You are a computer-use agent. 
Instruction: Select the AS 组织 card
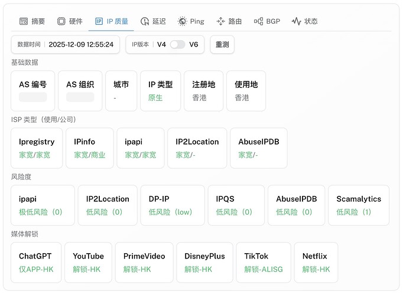point(80,91)
